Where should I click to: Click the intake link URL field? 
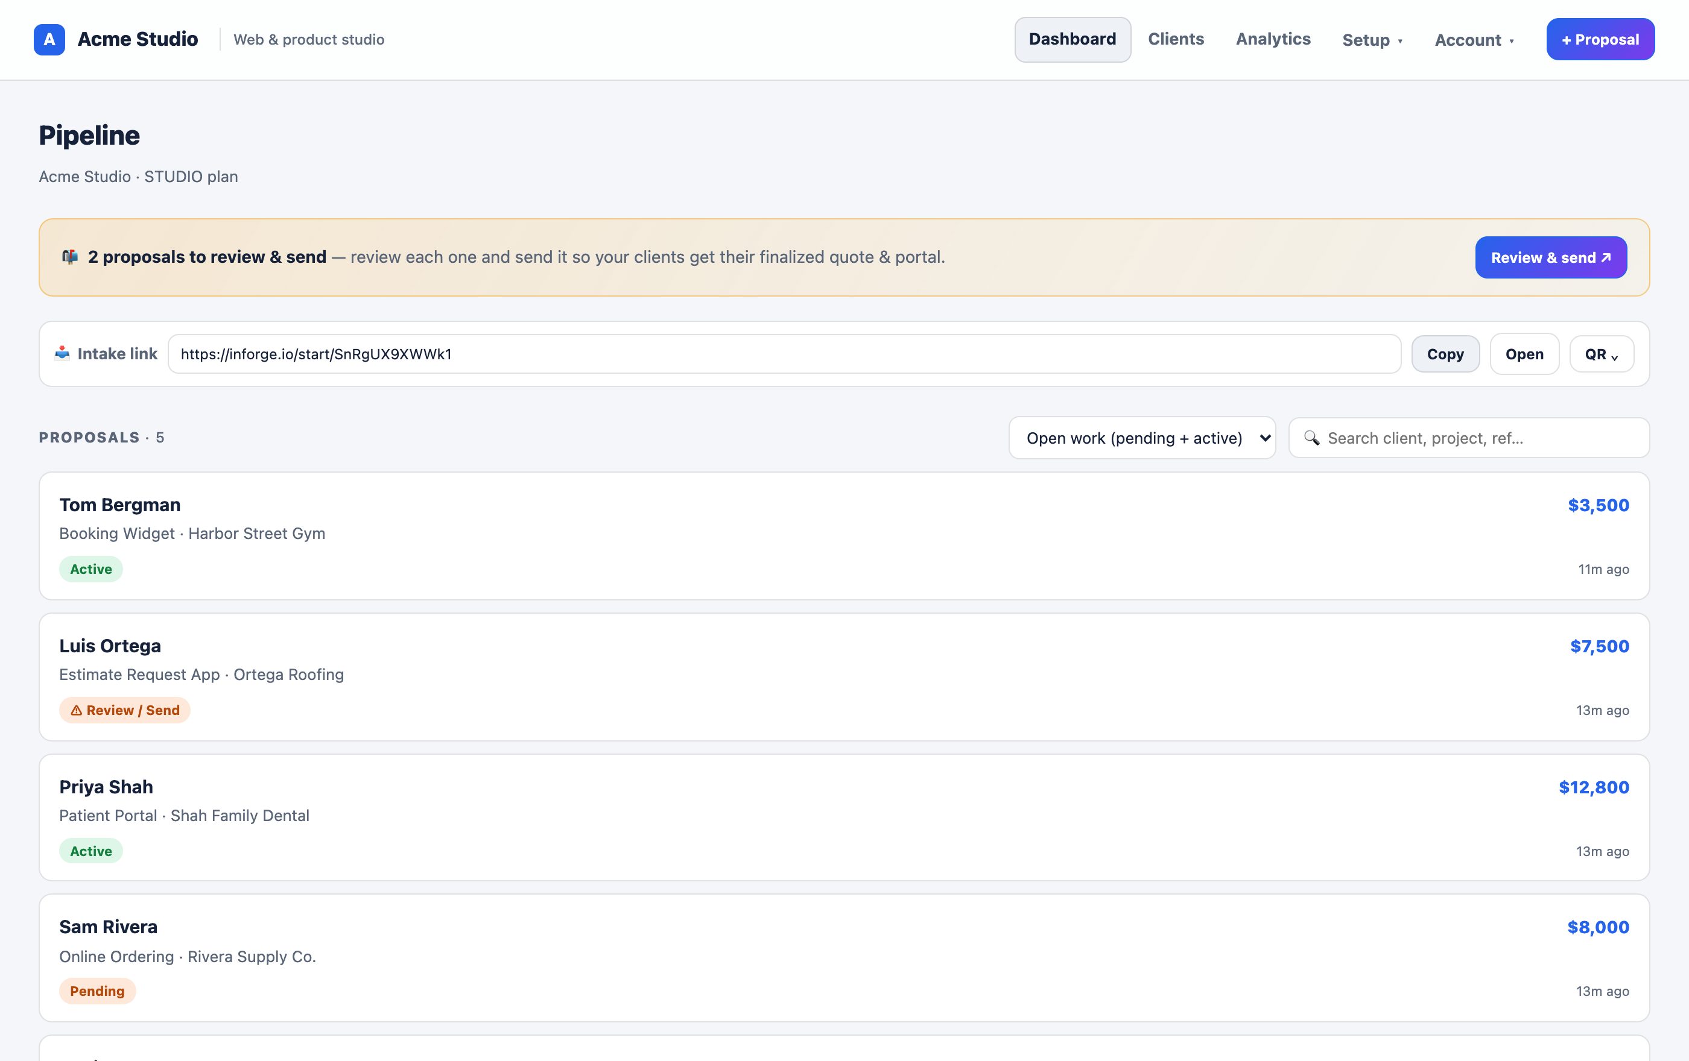click(784, 354)
